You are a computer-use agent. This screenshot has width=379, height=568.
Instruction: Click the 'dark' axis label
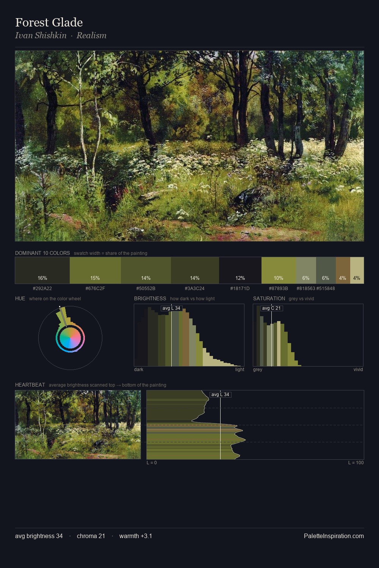(139, 370)
